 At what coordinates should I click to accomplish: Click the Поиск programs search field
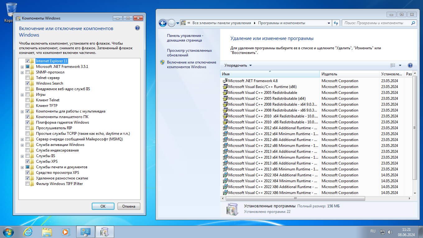point(376,23)
